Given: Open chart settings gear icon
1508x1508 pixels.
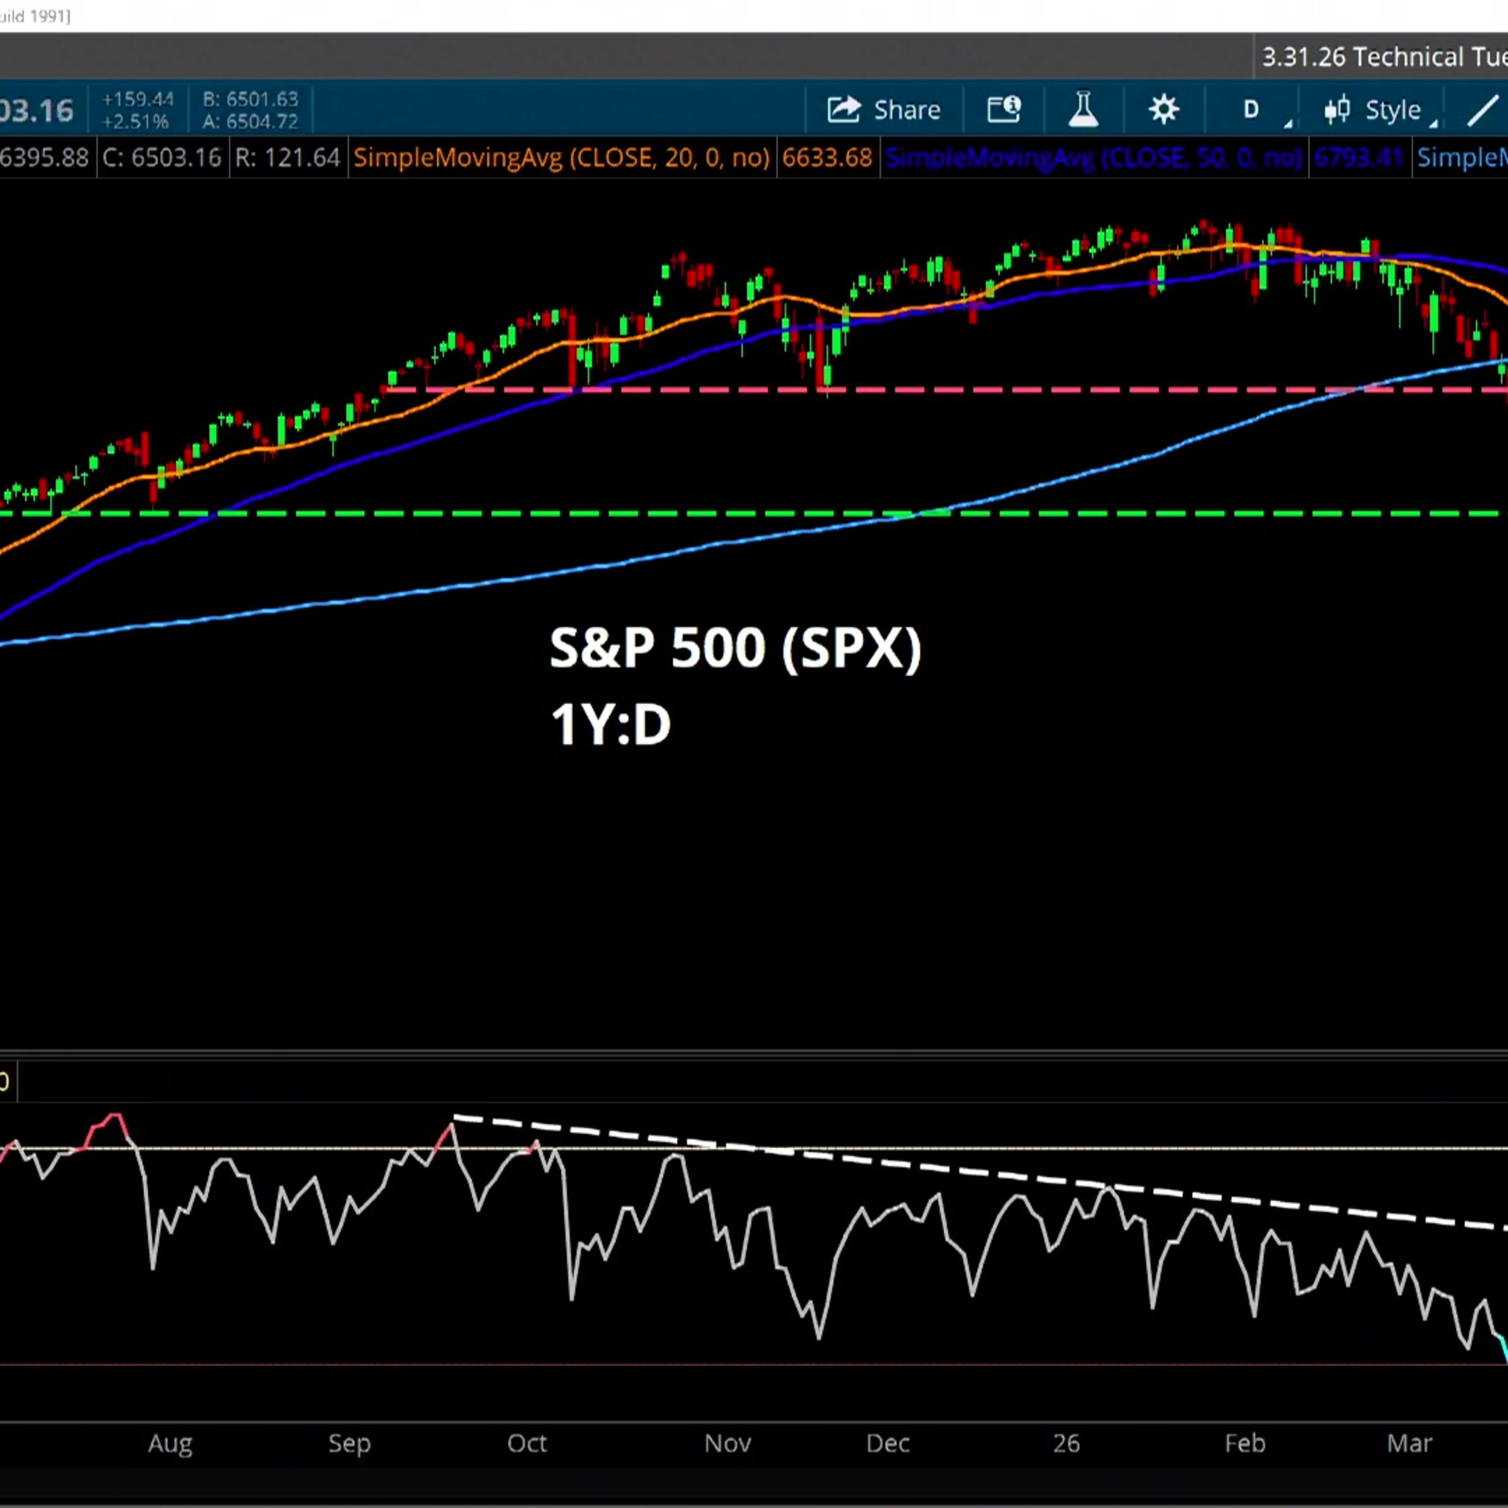Looking at the screenshot, I should [x=1163, y=110].
